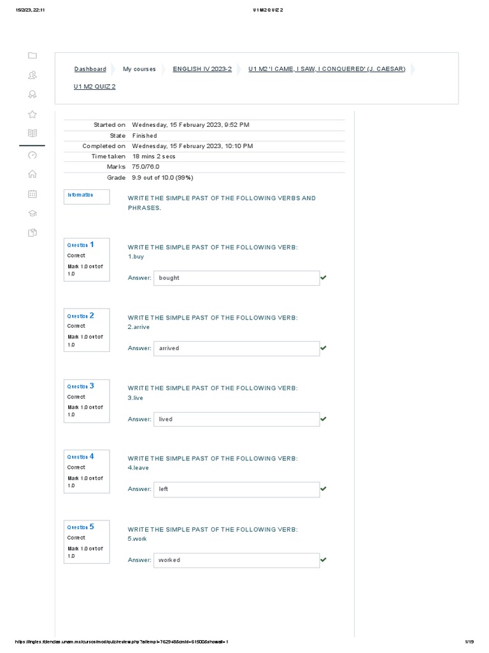Click the answer field containing 'lived'

(x=236, y=419)
